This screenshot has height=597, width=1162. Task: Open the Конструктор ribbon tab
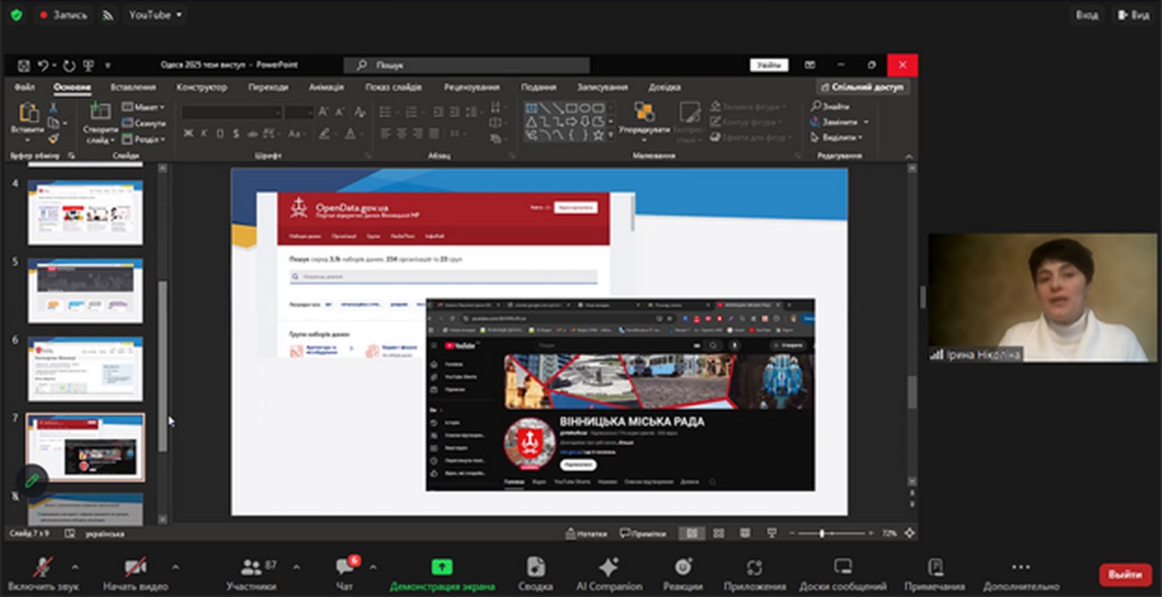click(201, 87)
